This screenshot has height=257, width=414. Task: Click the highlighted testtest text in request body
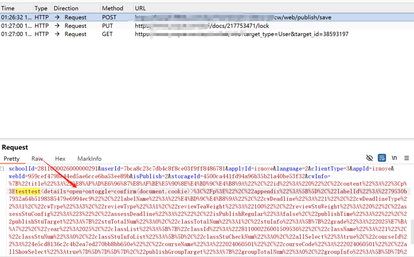coord(28,191)
